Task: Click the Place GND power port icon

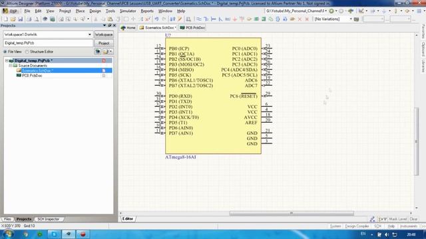Action: [235, 19]
